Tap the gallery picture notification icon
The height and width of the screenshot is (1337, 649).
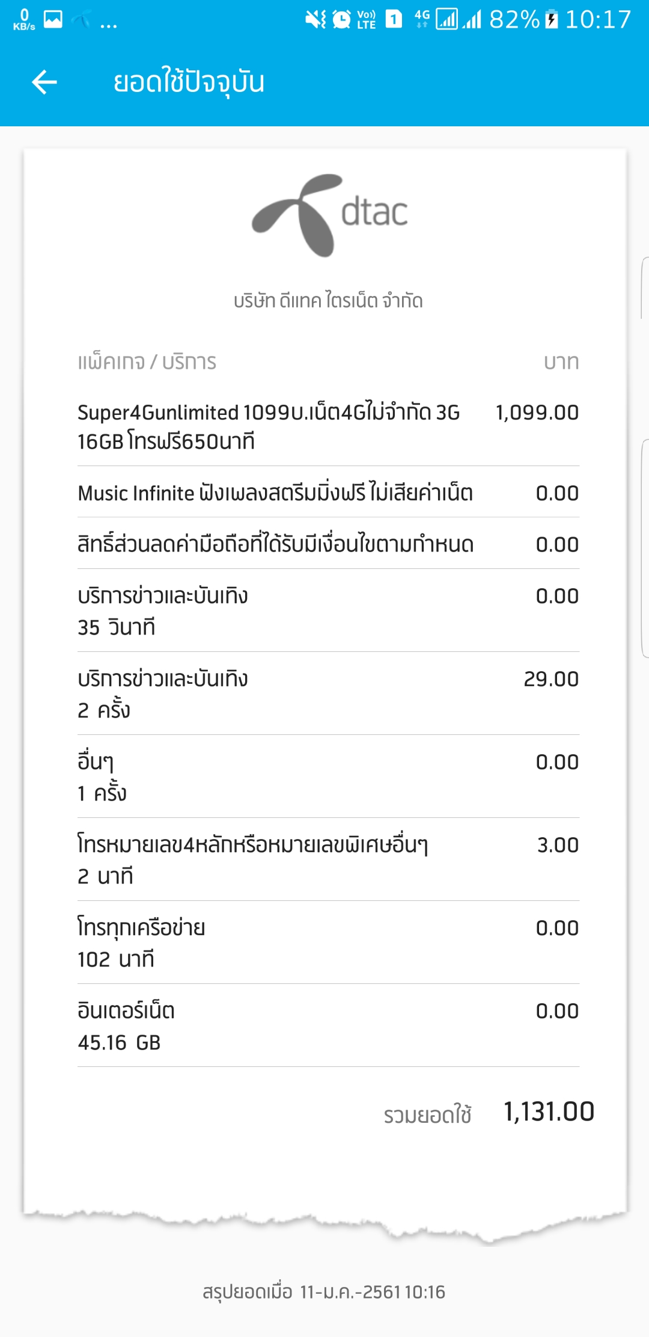(x=53, y=20)
